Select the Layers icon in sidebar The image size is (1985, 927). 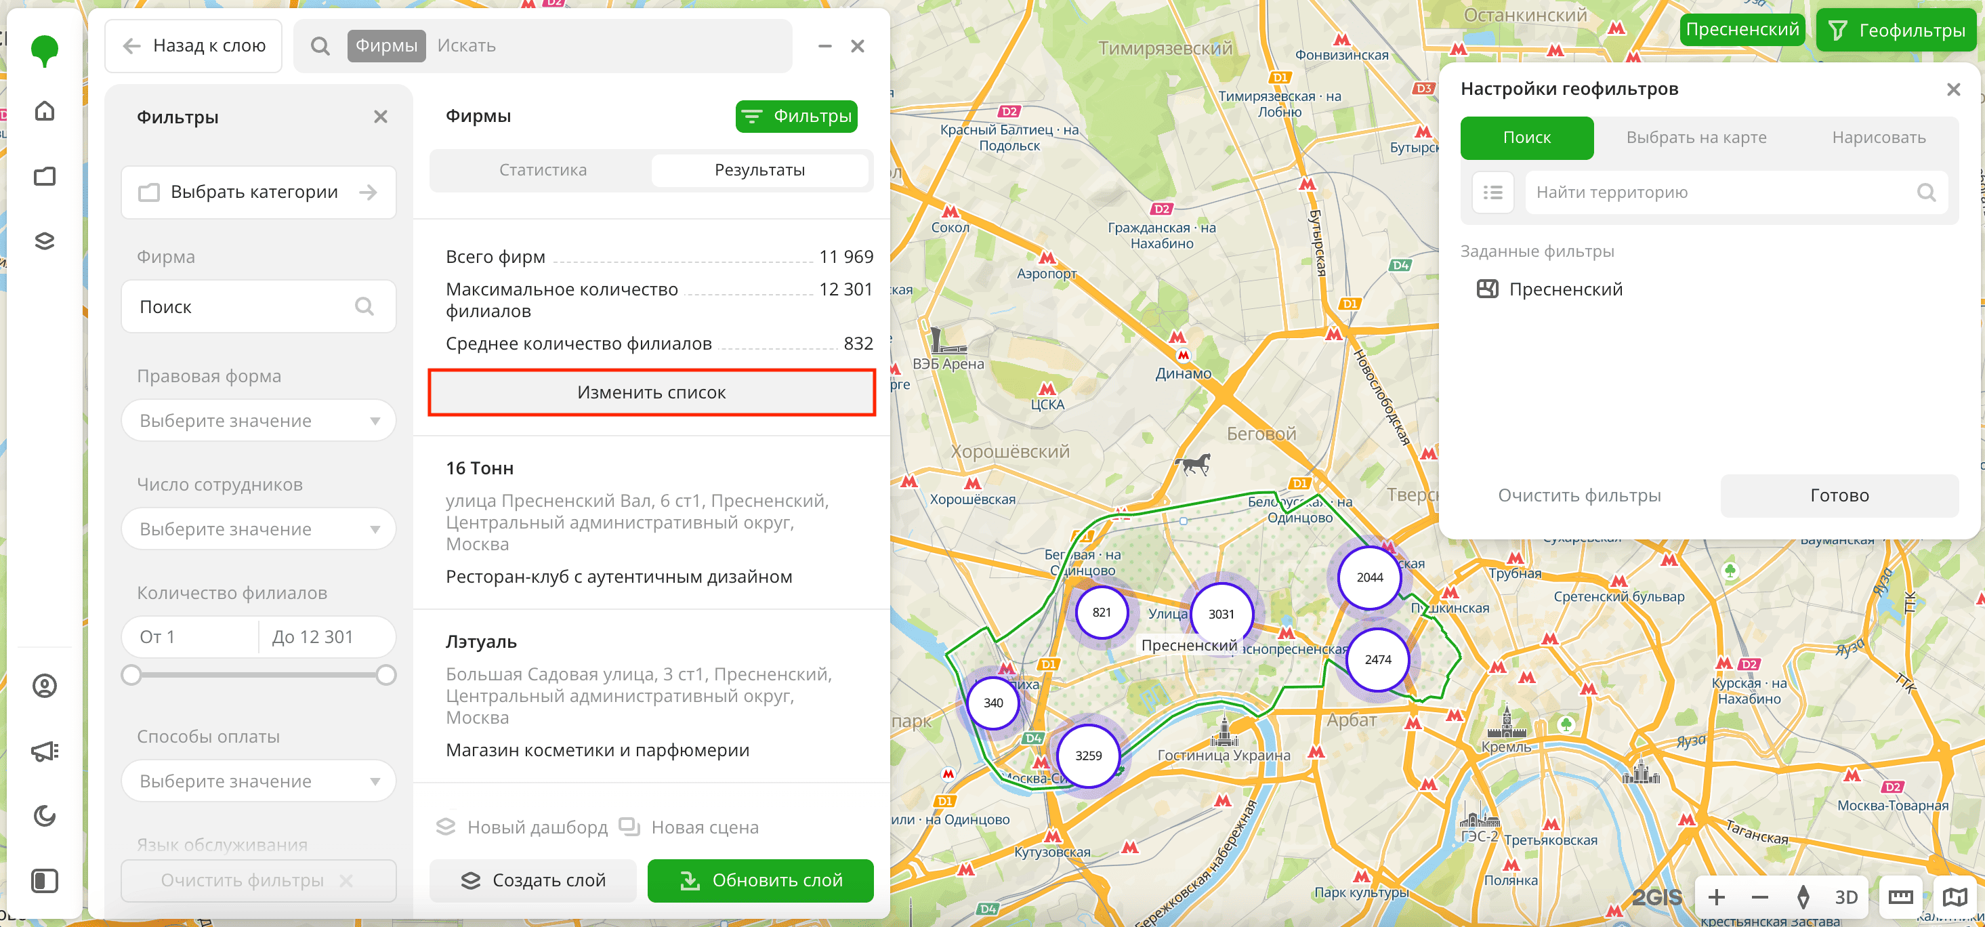44,241
